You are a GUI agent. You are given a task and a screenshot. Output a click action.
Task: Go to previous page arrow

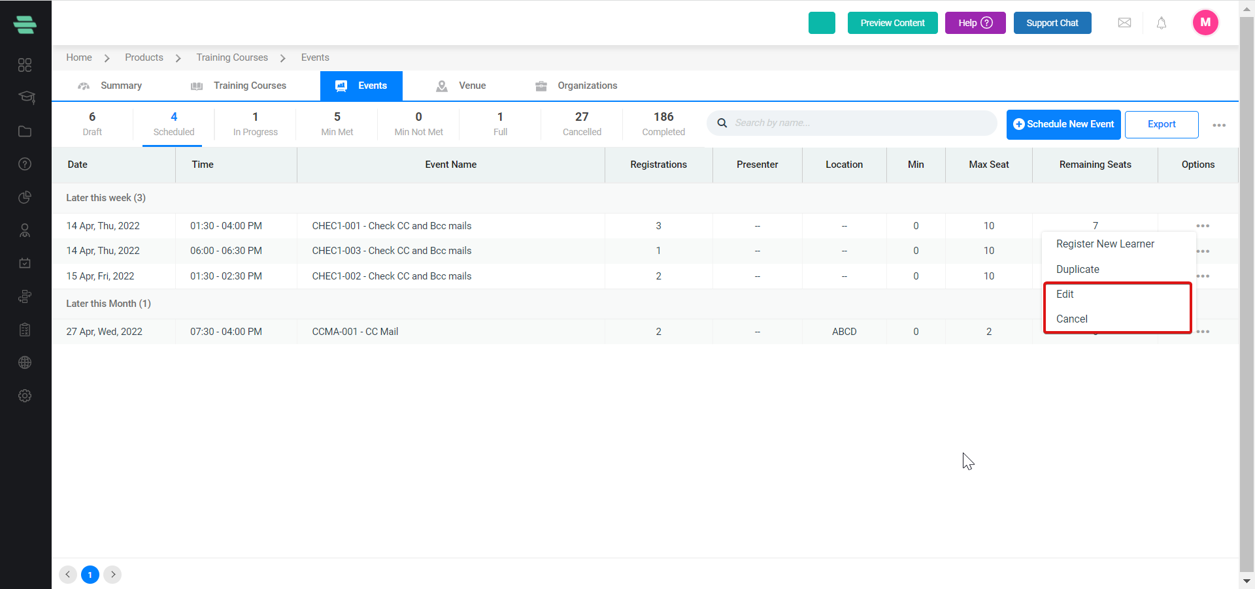67,575
